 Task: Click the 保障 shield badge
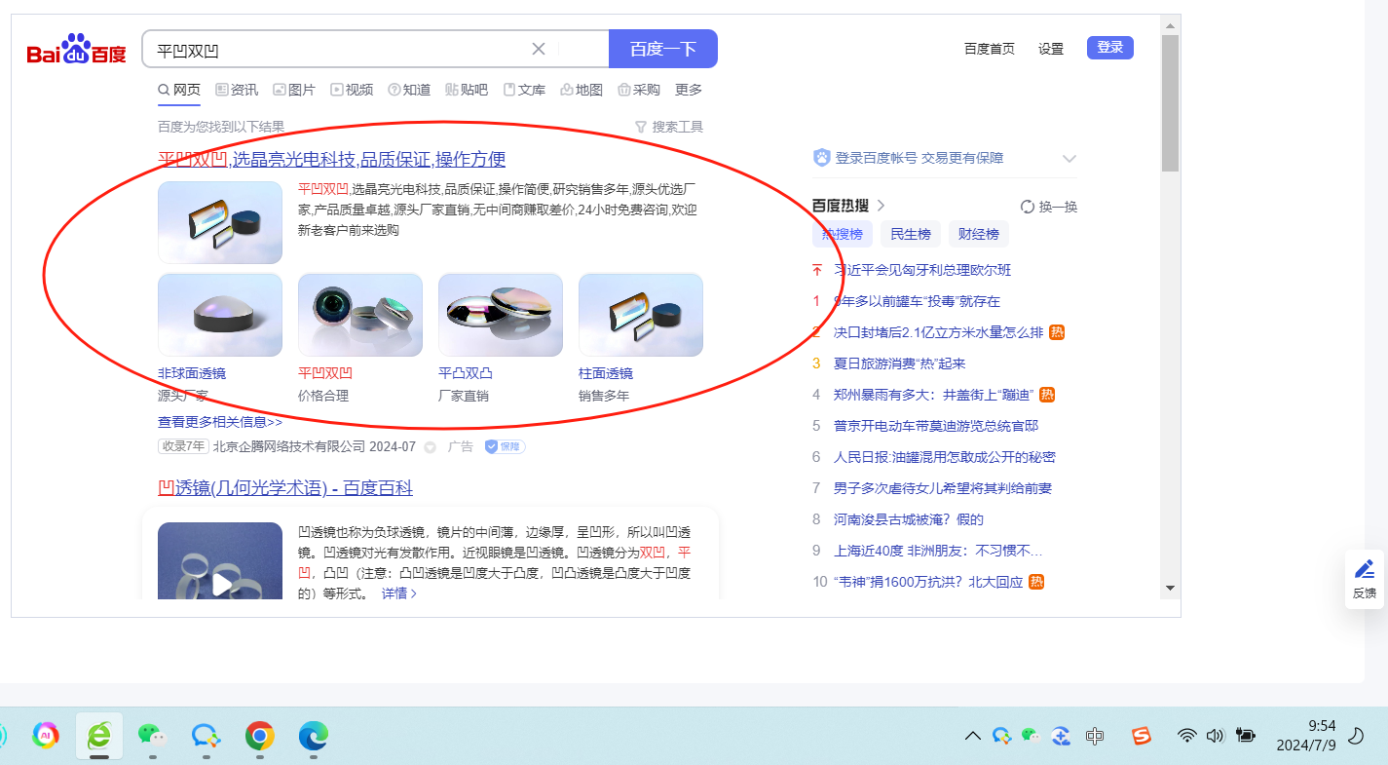coord(506,446)
